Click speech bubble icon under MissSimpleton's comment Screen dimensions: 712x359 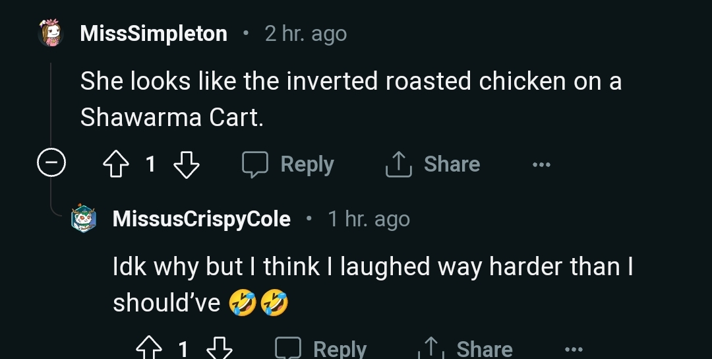click(x=254, y=164)
